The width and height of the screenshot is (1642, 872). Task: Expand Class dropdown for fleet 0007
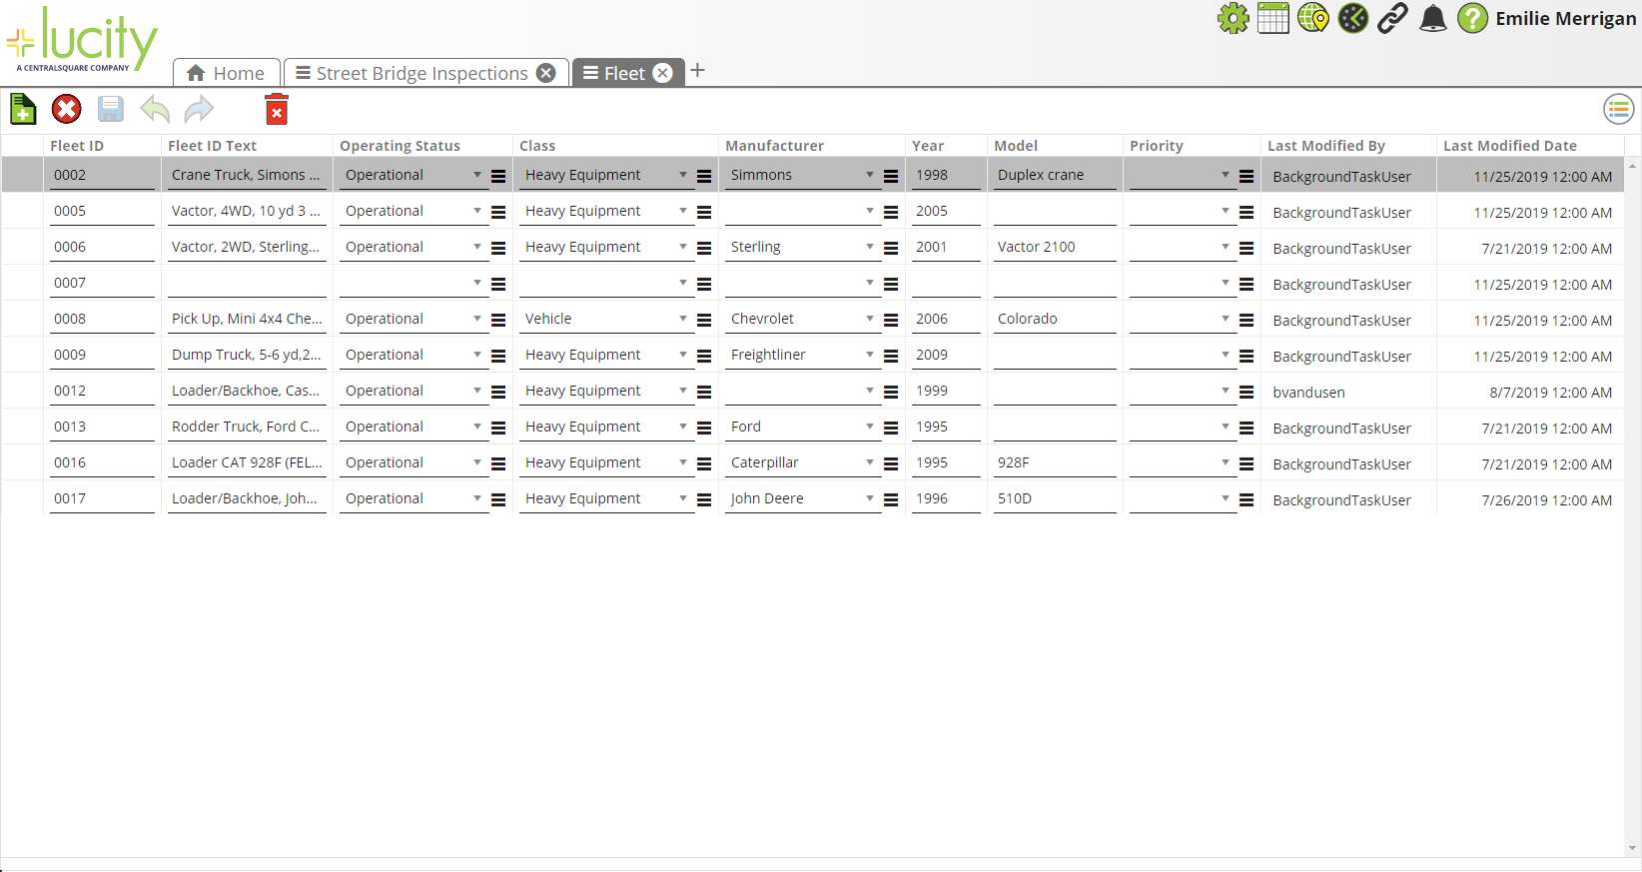(x=683, y=283)
